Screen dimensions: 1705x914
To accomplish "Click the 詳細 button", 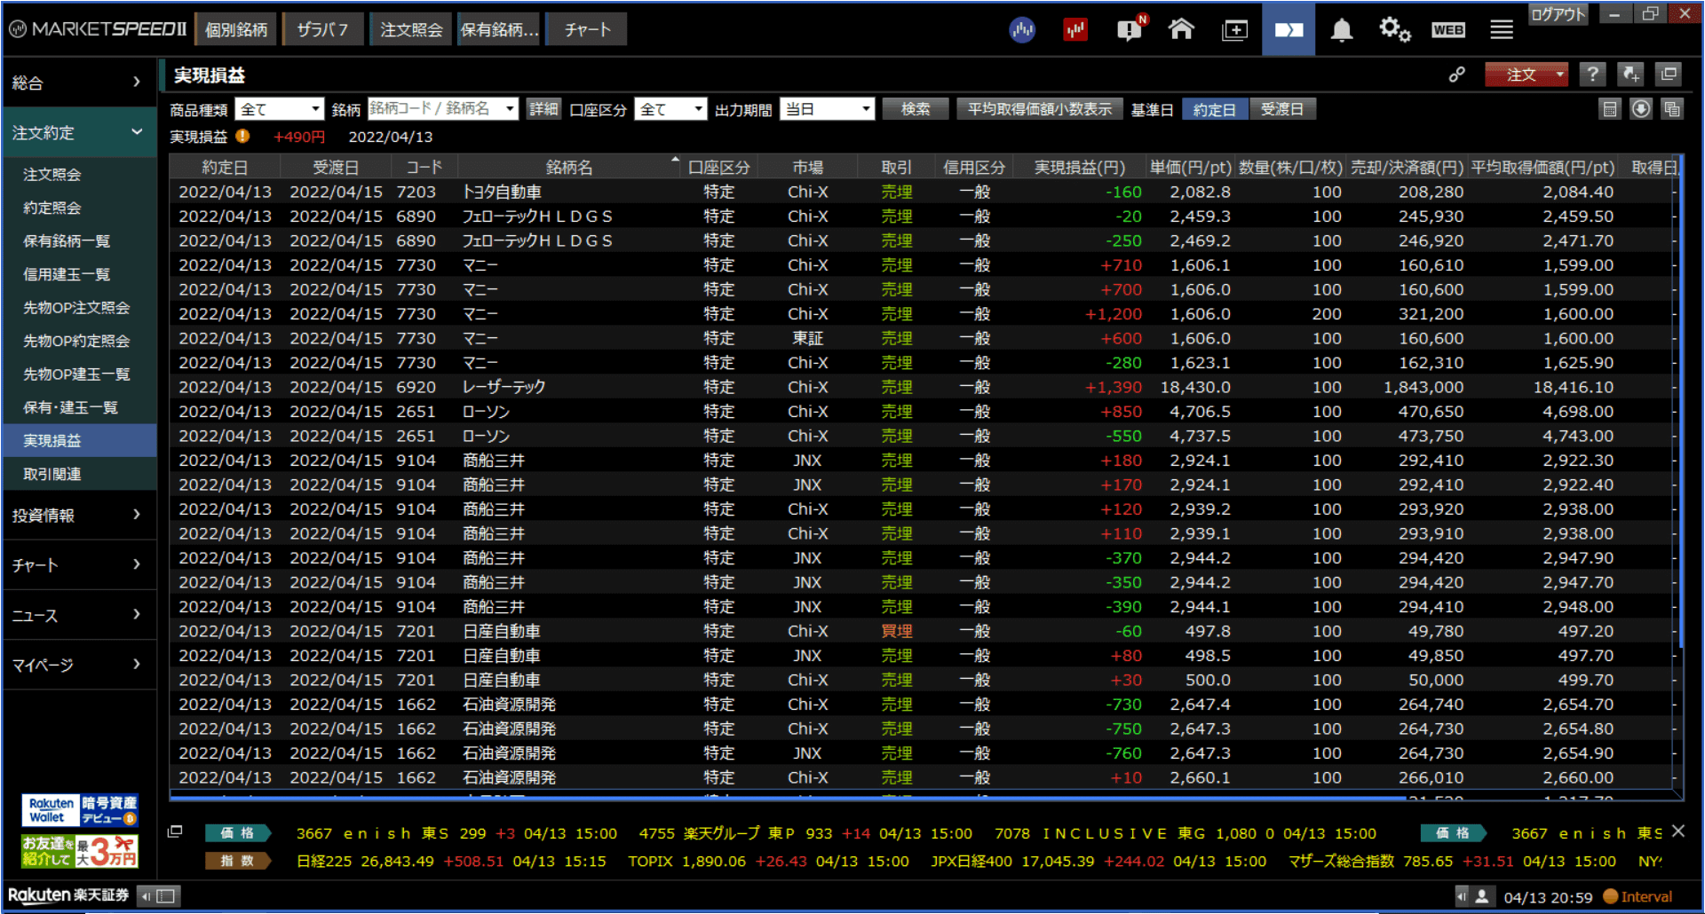I will click(x=543, y=109).
